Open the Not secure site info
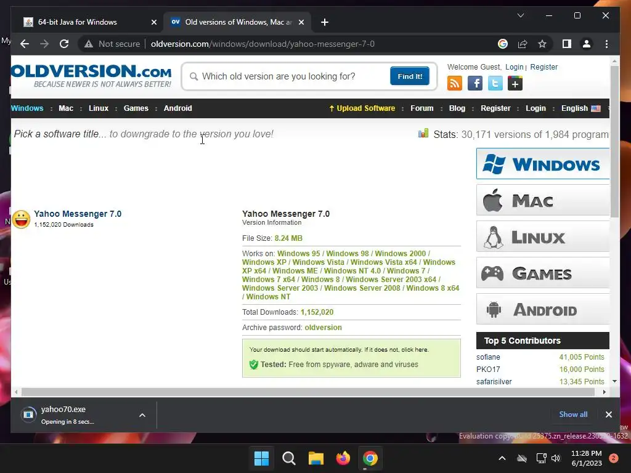 (112, 44)
